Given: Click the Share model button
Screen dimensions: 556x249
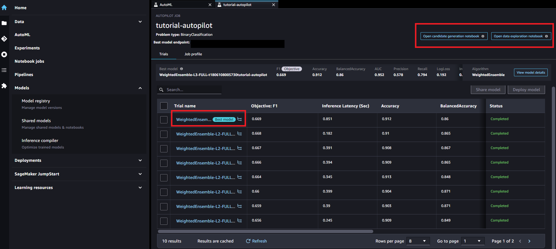Looking at the screenshot, I should [488, 90].
